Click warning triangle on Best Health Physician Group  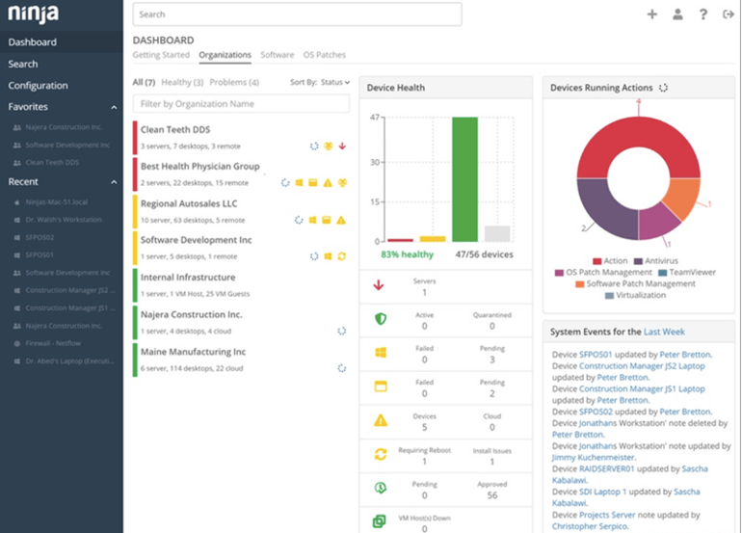pos(328,183)
